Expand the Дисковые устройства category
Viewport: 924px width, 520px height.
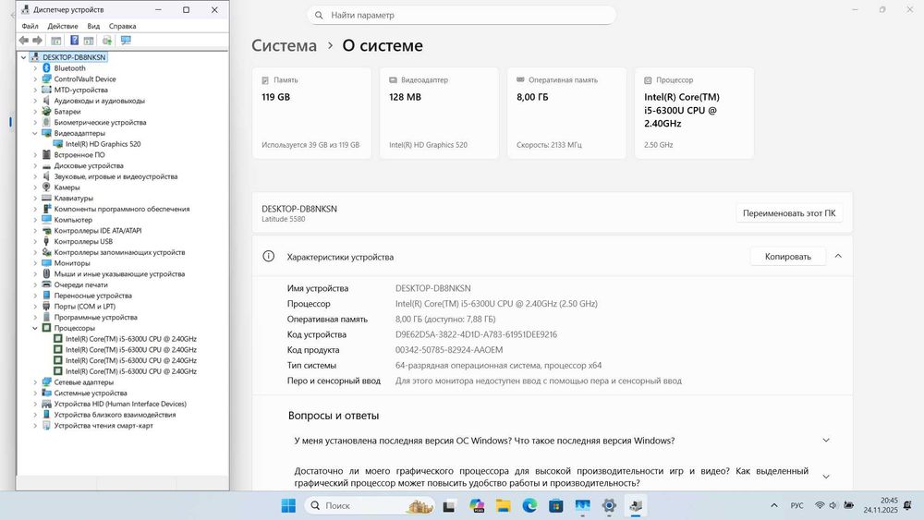(35, 165)
